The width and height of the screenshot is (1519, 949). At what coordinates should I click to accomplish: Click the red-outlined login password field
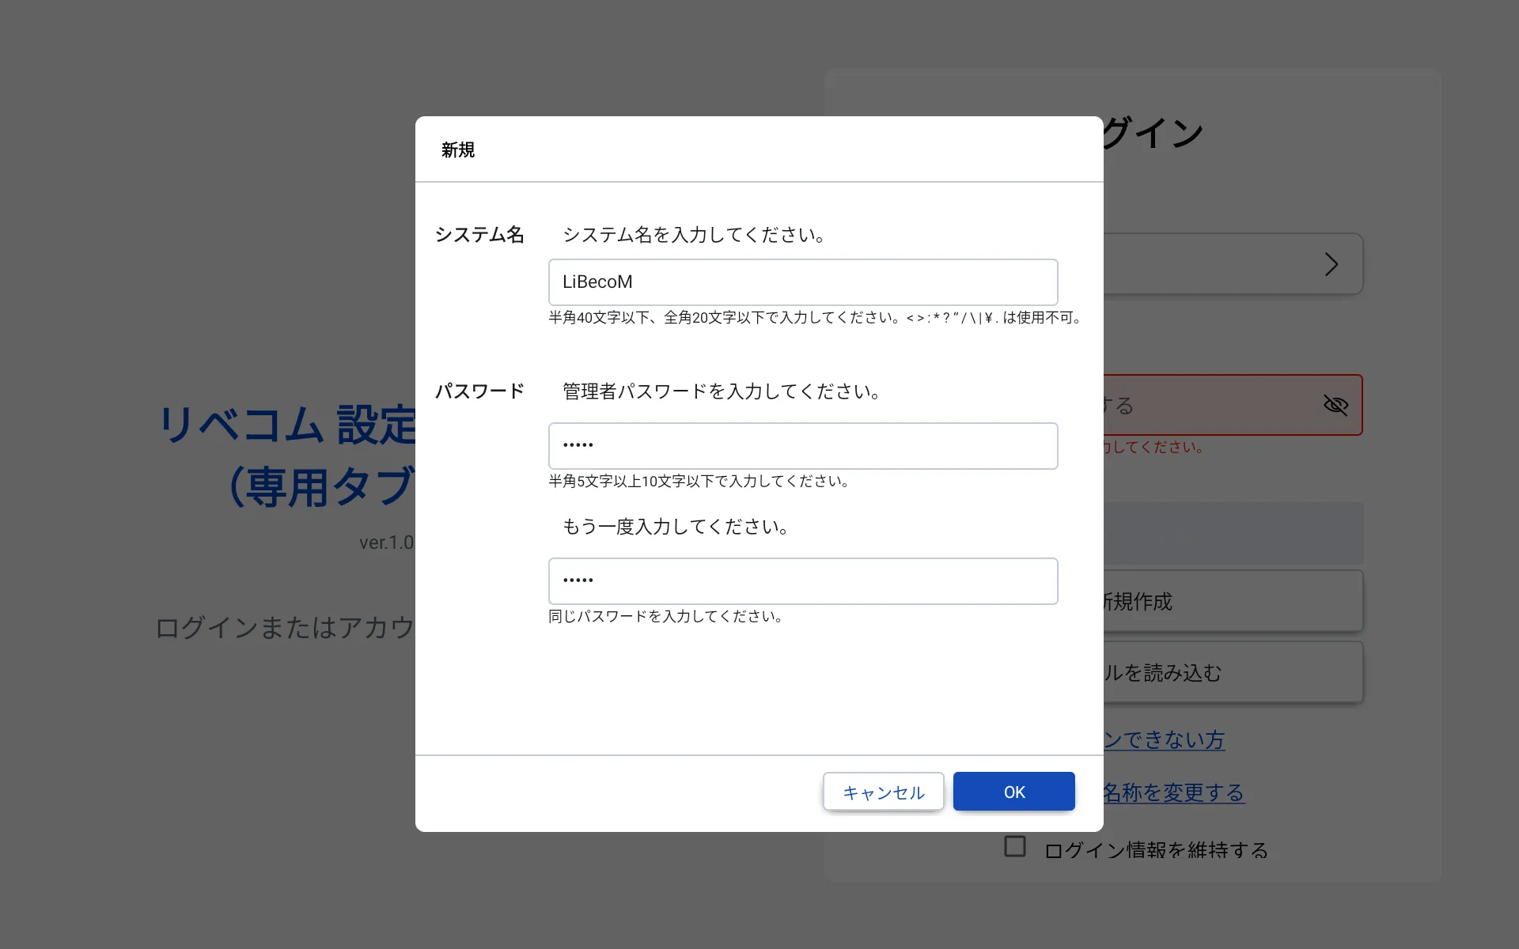click(1210, 405)
